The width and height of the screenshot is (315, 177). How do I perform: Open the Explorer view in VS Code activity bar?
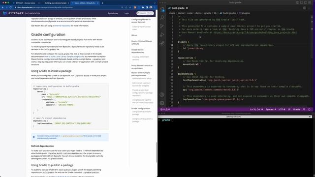(162, 9)
